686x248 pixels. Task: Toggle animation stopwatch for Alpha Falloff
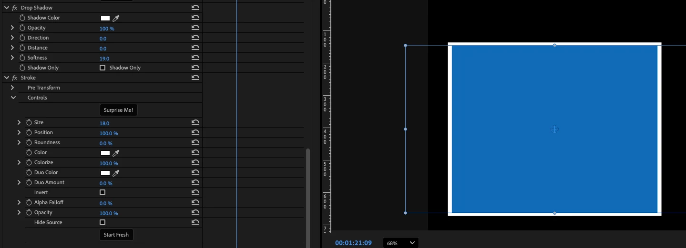click(x=29, y=202)
